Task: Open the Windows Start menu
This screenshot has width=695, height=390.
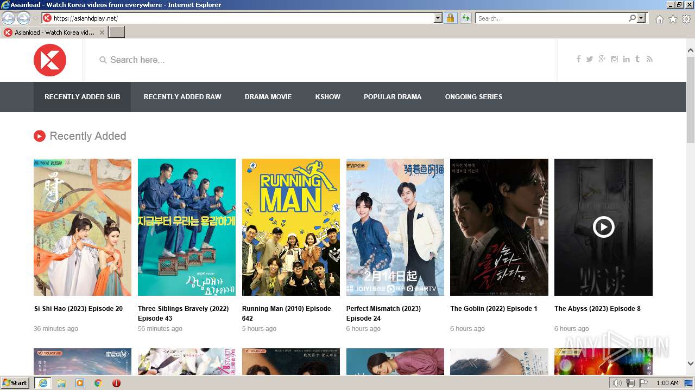Action: [x=15, y=383]
